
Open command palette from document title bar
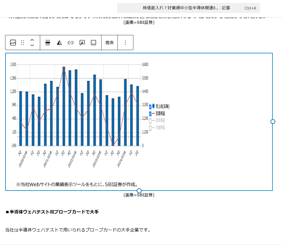pos(188,8)
